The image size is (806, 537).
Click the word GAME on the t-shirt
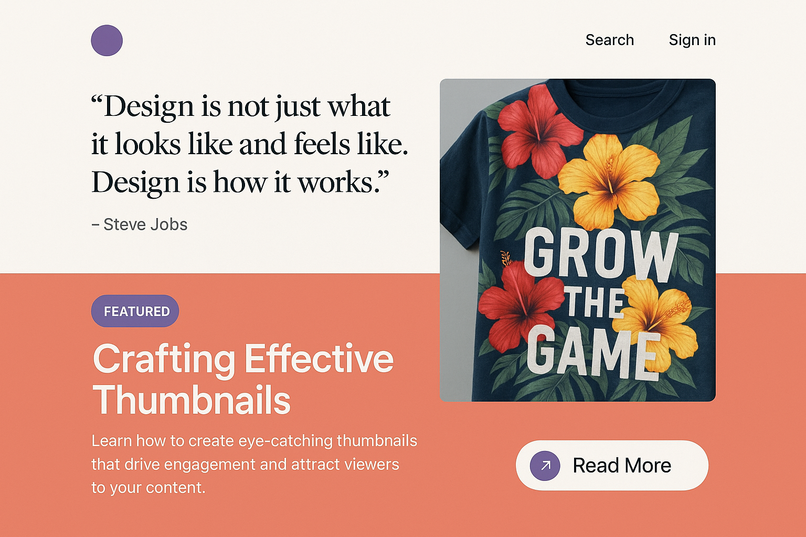click(x=590, y=351)
